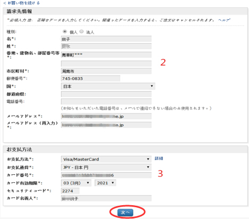Click the カード番号 card number field
249x219 pixels.
click(106, 175)
